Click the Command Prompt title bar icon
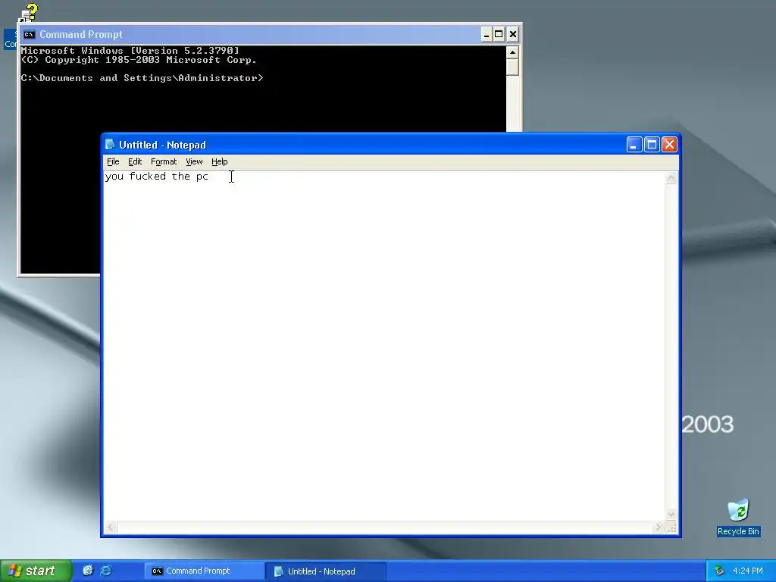The height and width of the screenshot is (582, 776). coord(30,34)
